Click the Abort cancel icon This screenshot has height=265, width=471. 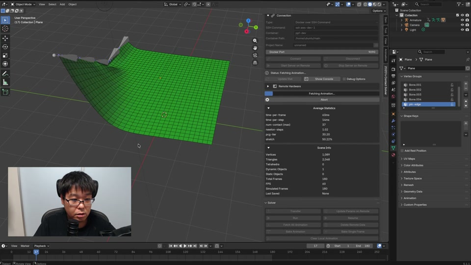click(x=267, y=100)
